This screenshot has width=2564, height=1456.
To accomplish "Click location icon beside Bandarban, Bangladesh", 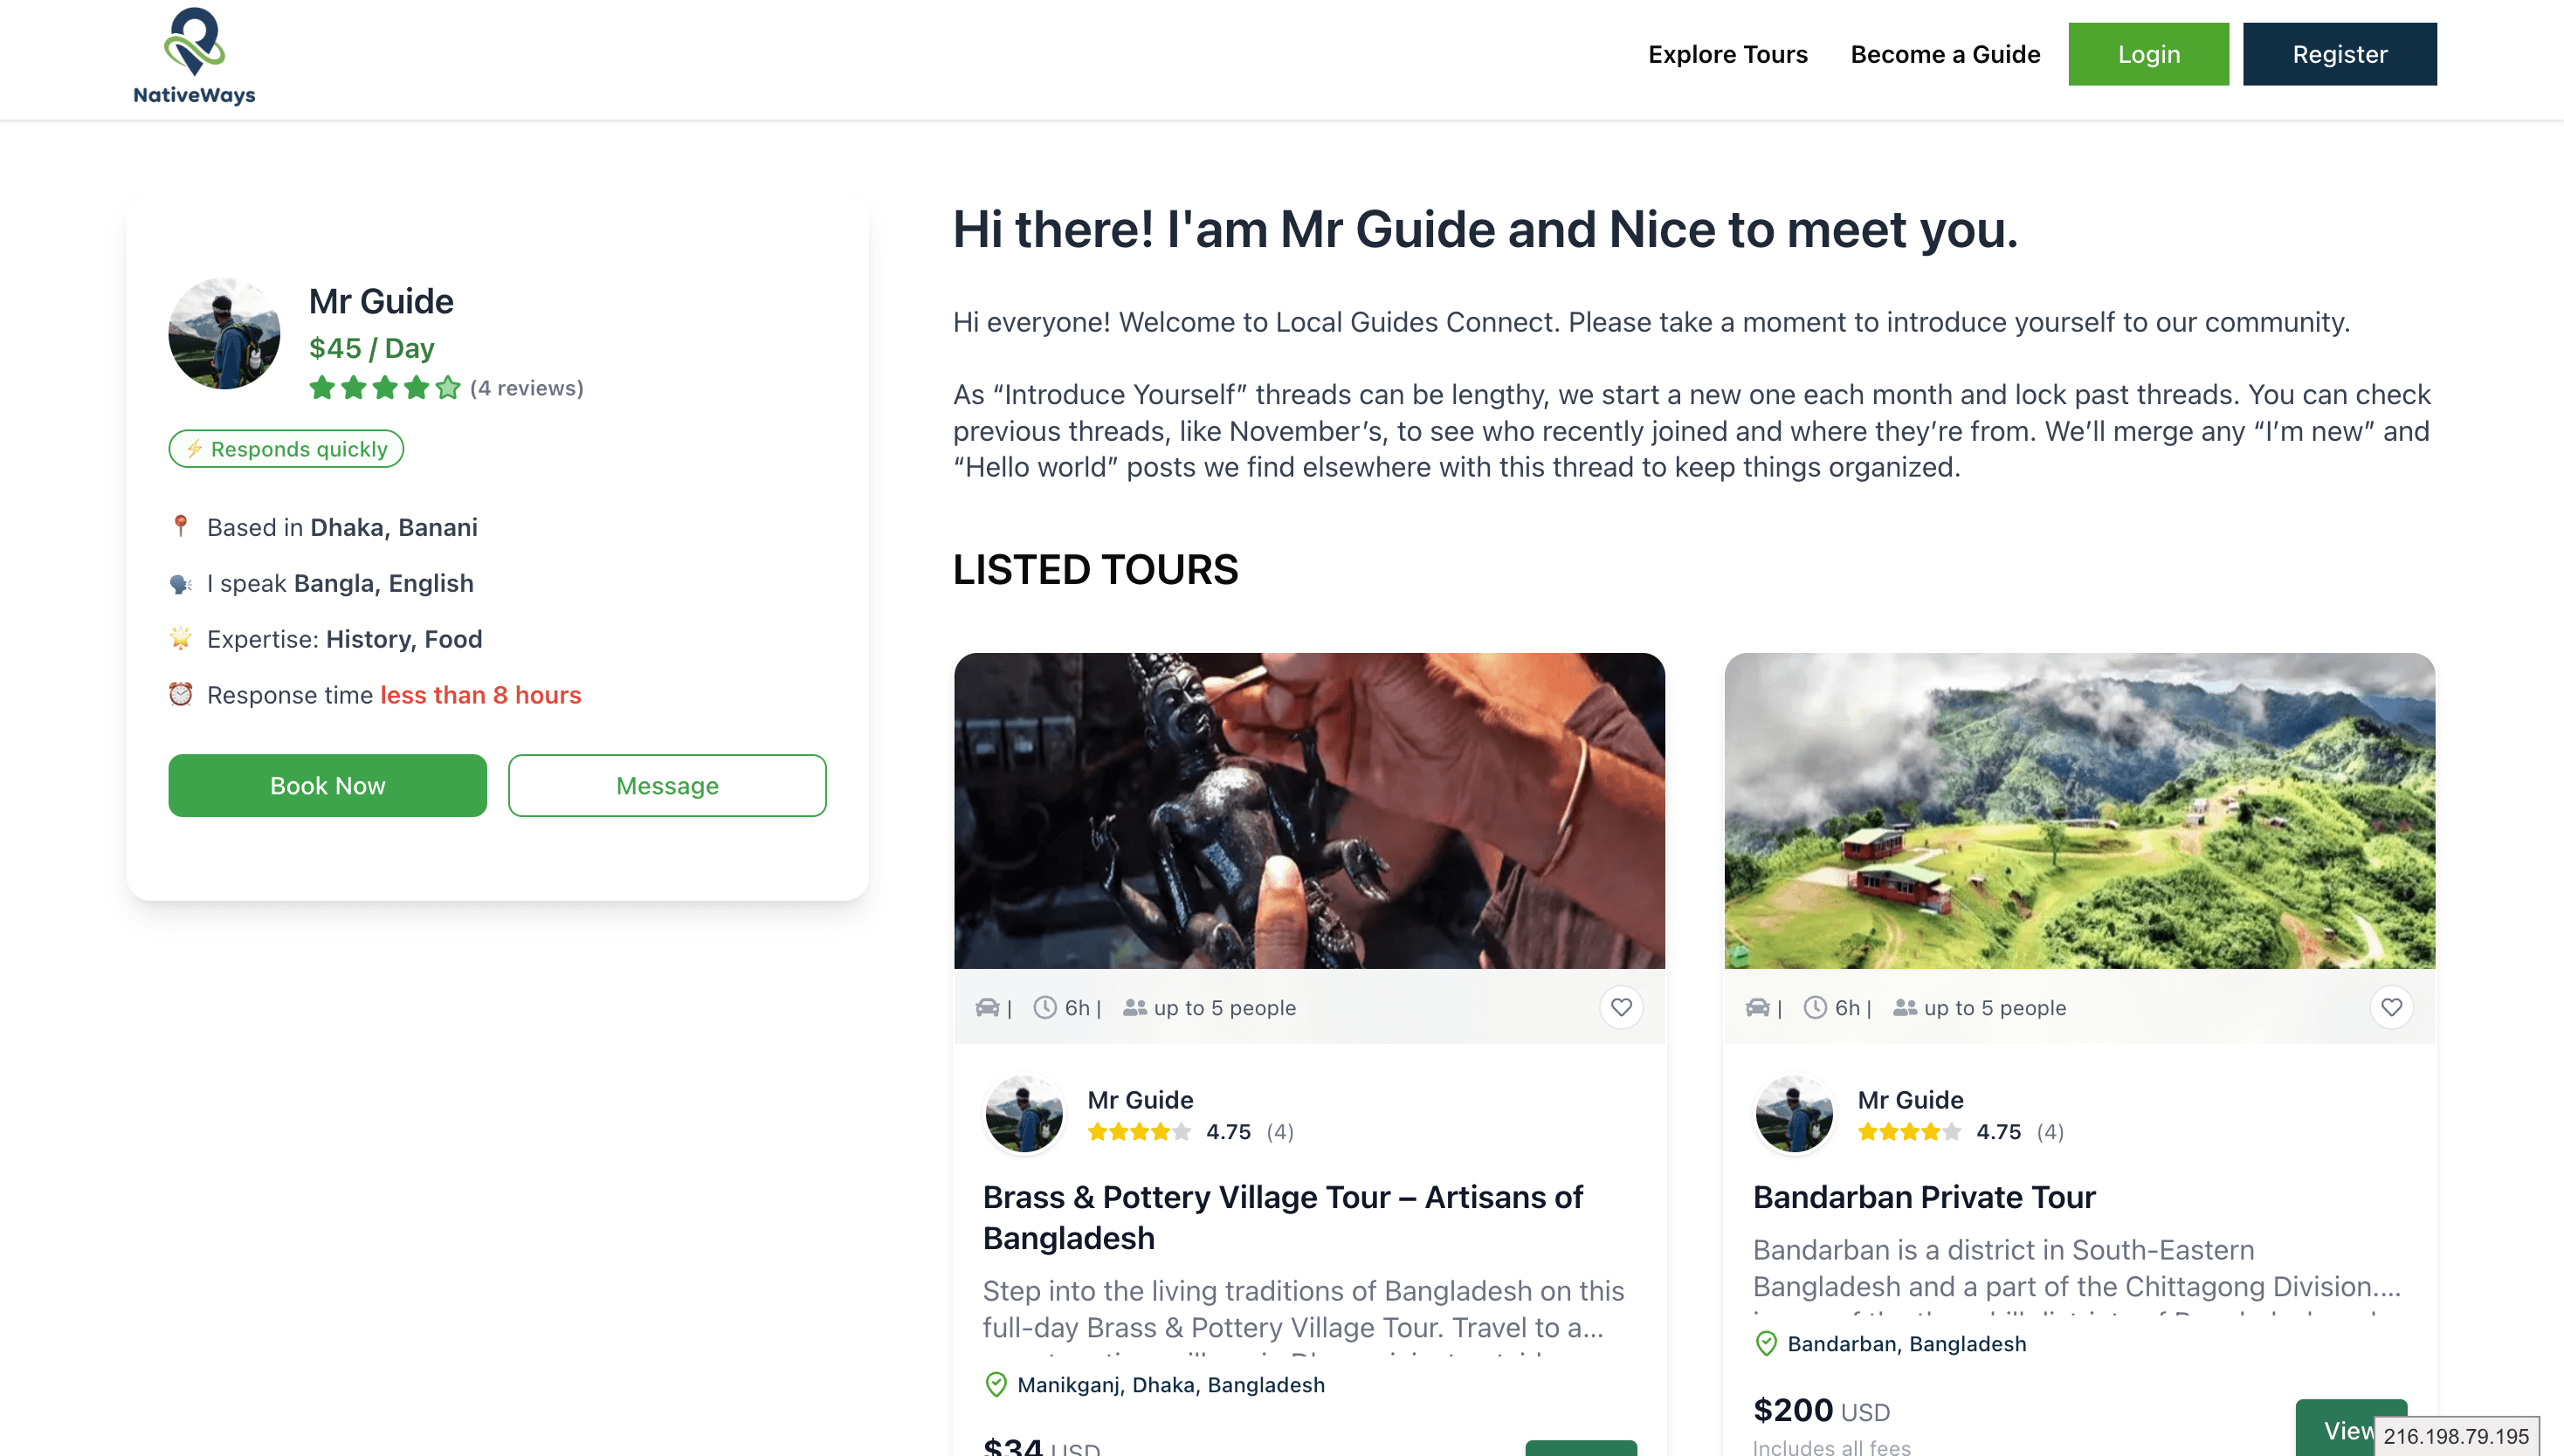I will pyautogui.click(x=1766, y=1343).
